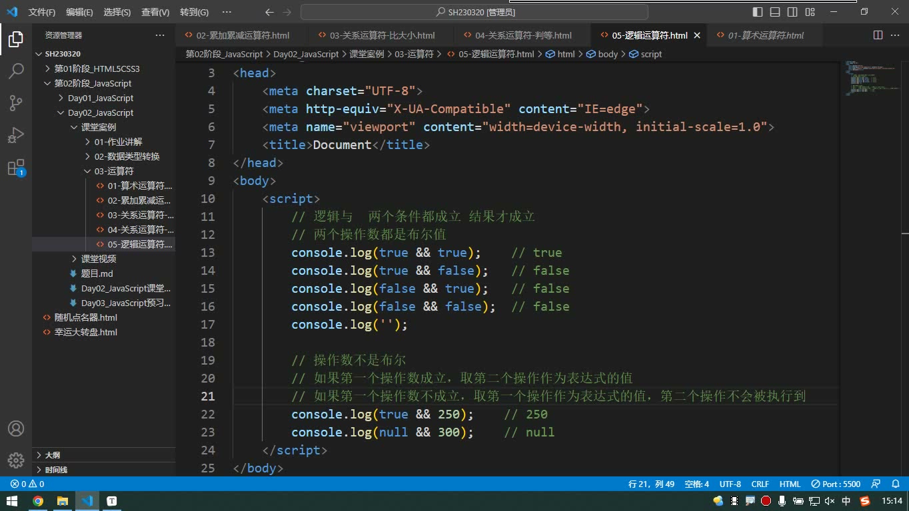Open the Explorer view in the activity bar
Viewport: 909px width, 511px height.
coord(16,39)
